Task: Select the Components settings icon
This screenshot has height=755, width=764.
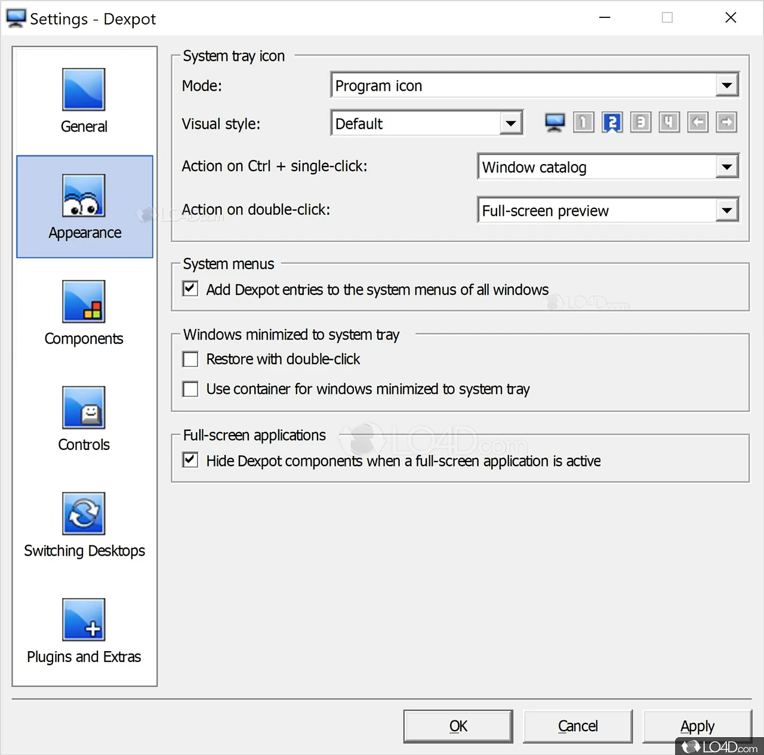Action: coord(84,313)
